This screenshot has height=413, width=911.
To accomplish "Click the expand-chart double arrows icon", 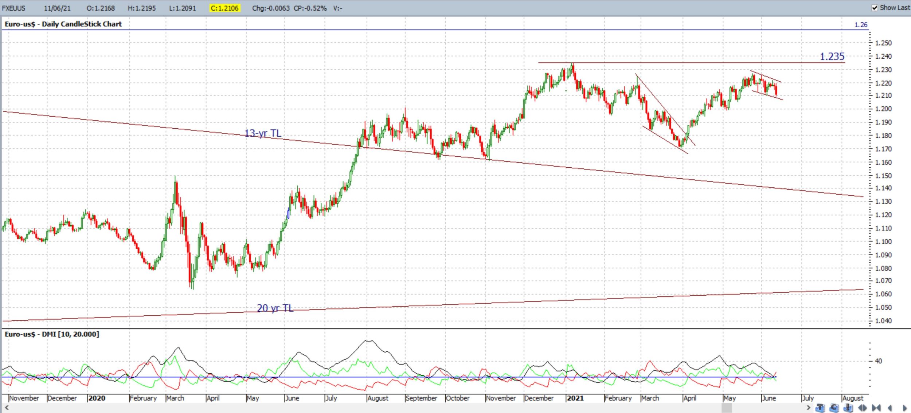I will pyautogui.click(x=862, y=408).
